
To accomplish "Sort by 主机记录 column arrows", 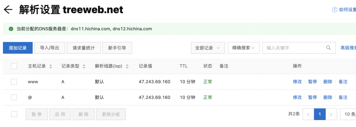I will (x=51, y=66).
